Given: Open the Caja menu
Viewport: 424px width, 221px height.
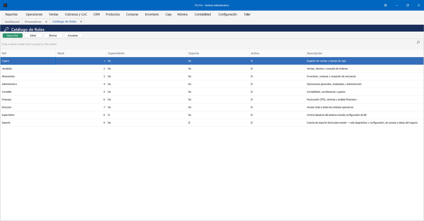Looking at the screenshot, I should point(168,14).
